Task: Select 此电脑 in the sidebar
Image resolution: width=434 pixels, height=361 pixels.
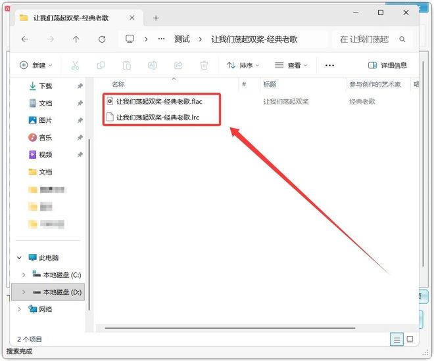Action: (44, 258)
